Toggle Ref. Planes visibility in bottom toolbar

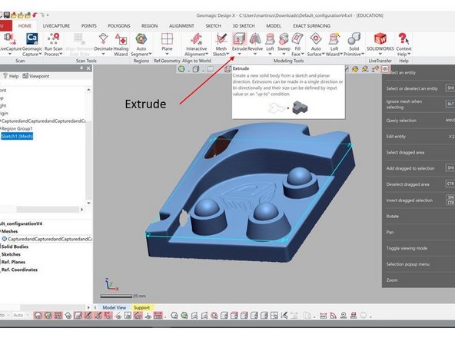tap(128, 316)
